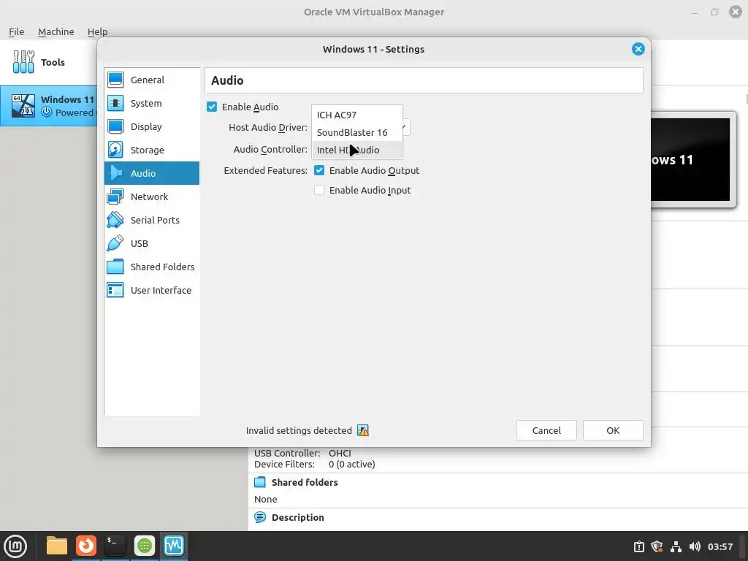
Task: Open the User Interface settings category
Action: pos(152,290)
